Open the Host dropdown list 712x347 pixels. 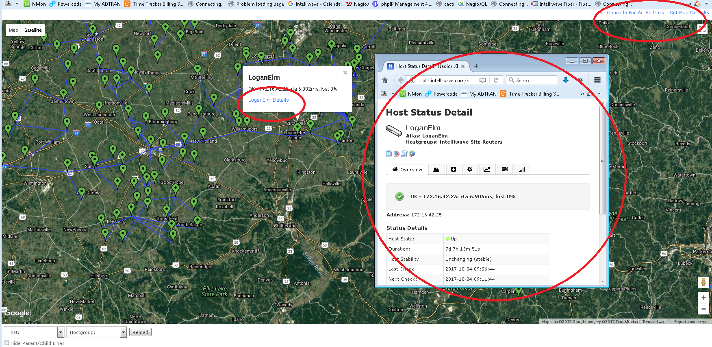pyautogui.click(x=61, y=332)
